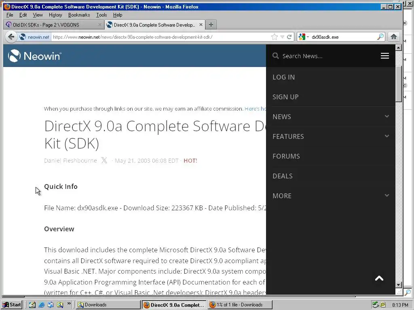Open the Windows Start menu
The height and width of the screenshot is (310, 414).
coord(11,305)
